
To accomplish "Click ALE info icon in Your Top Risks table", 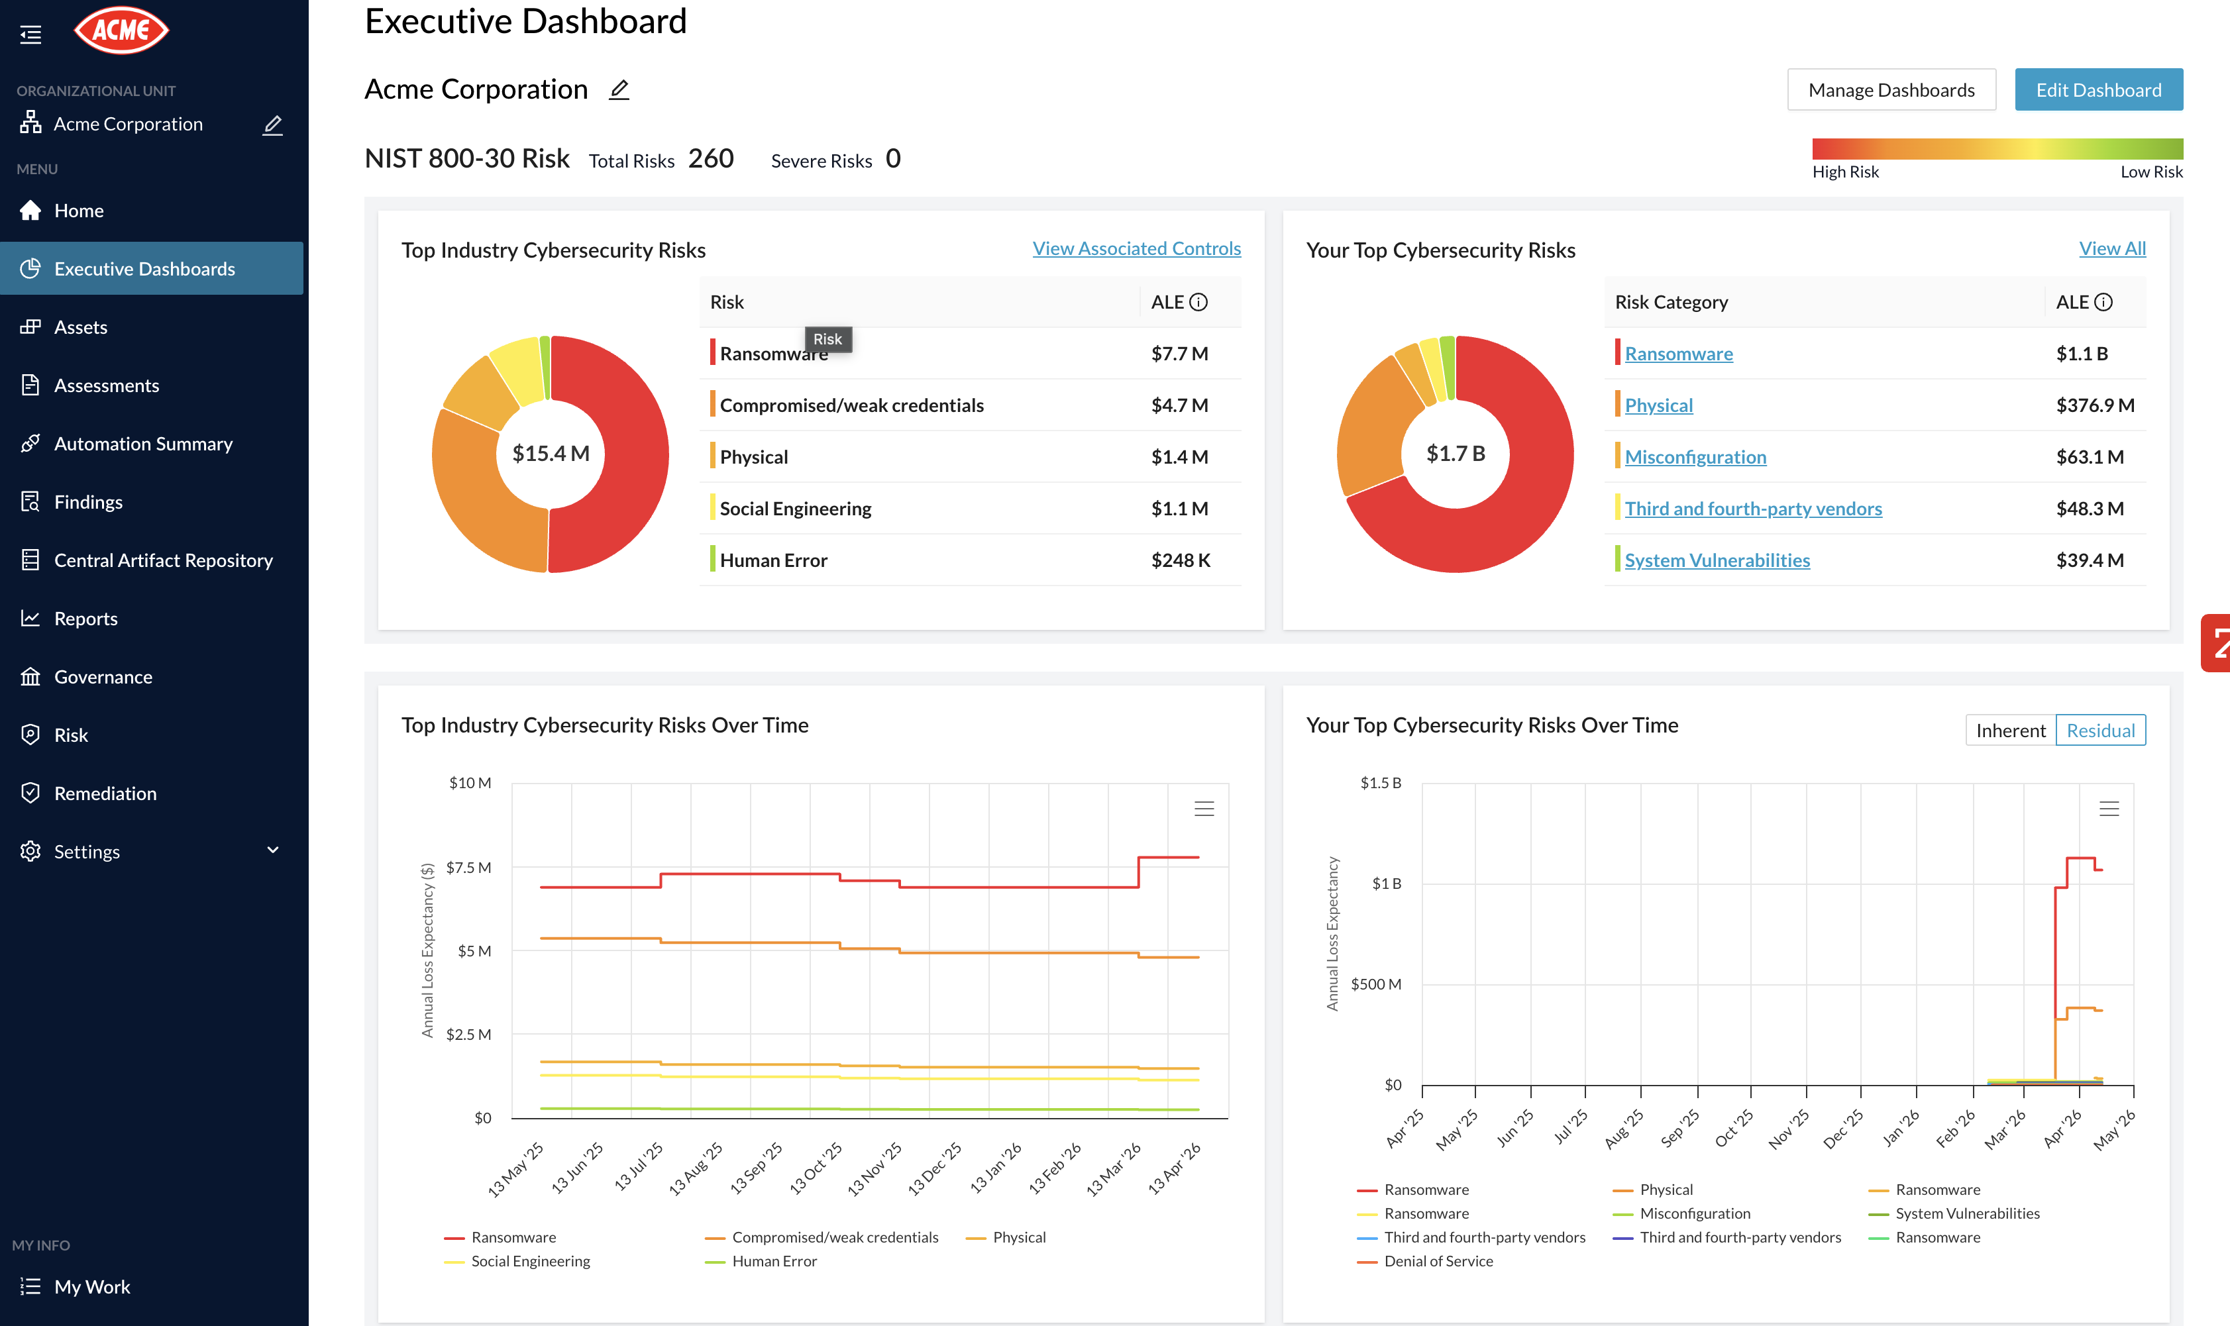I will [x=2103, y=302].
